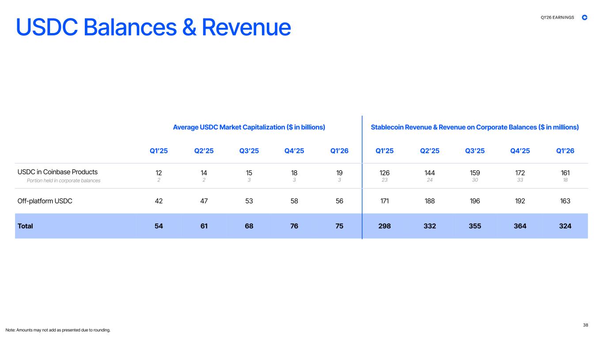Viewport: 603px width, 339px height.
Task: Click Off-platform revenue value 196
Action: point(475,201)
